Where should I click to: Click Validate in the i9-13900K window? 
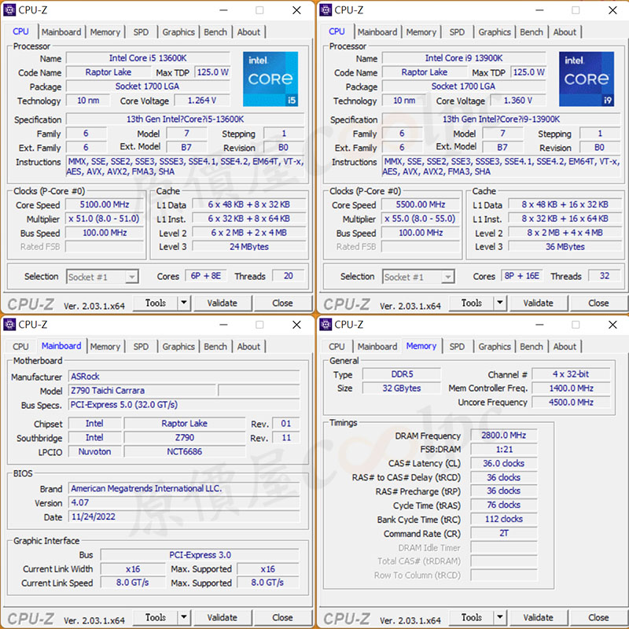(539, 303)
